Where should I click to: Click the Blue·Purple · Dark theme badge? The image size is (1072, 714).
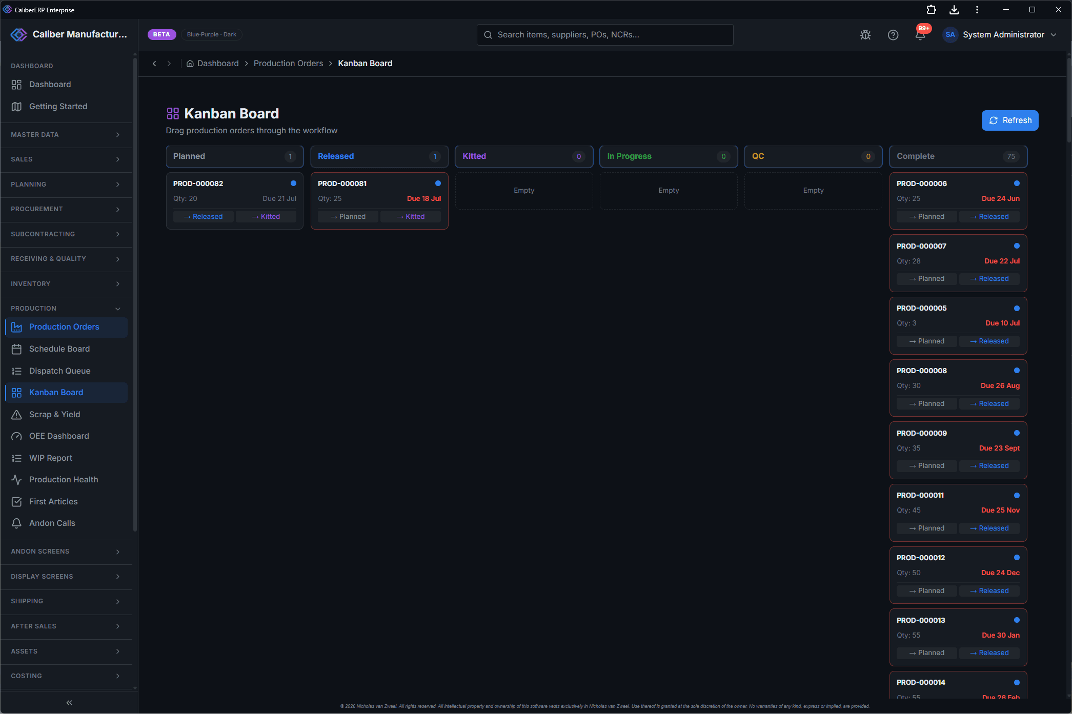tap(212, 35)
